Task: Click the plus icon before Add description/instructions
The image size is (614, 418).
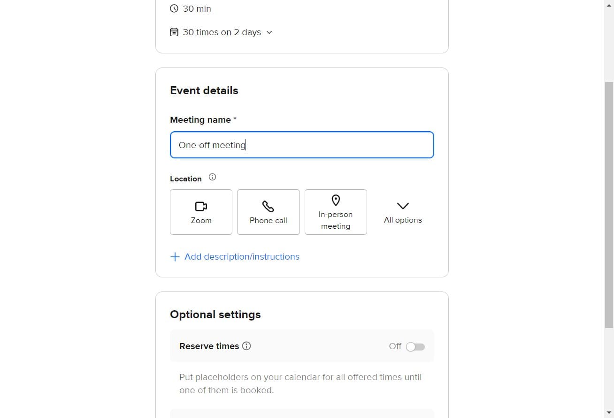Action: [x=175, y=256]
